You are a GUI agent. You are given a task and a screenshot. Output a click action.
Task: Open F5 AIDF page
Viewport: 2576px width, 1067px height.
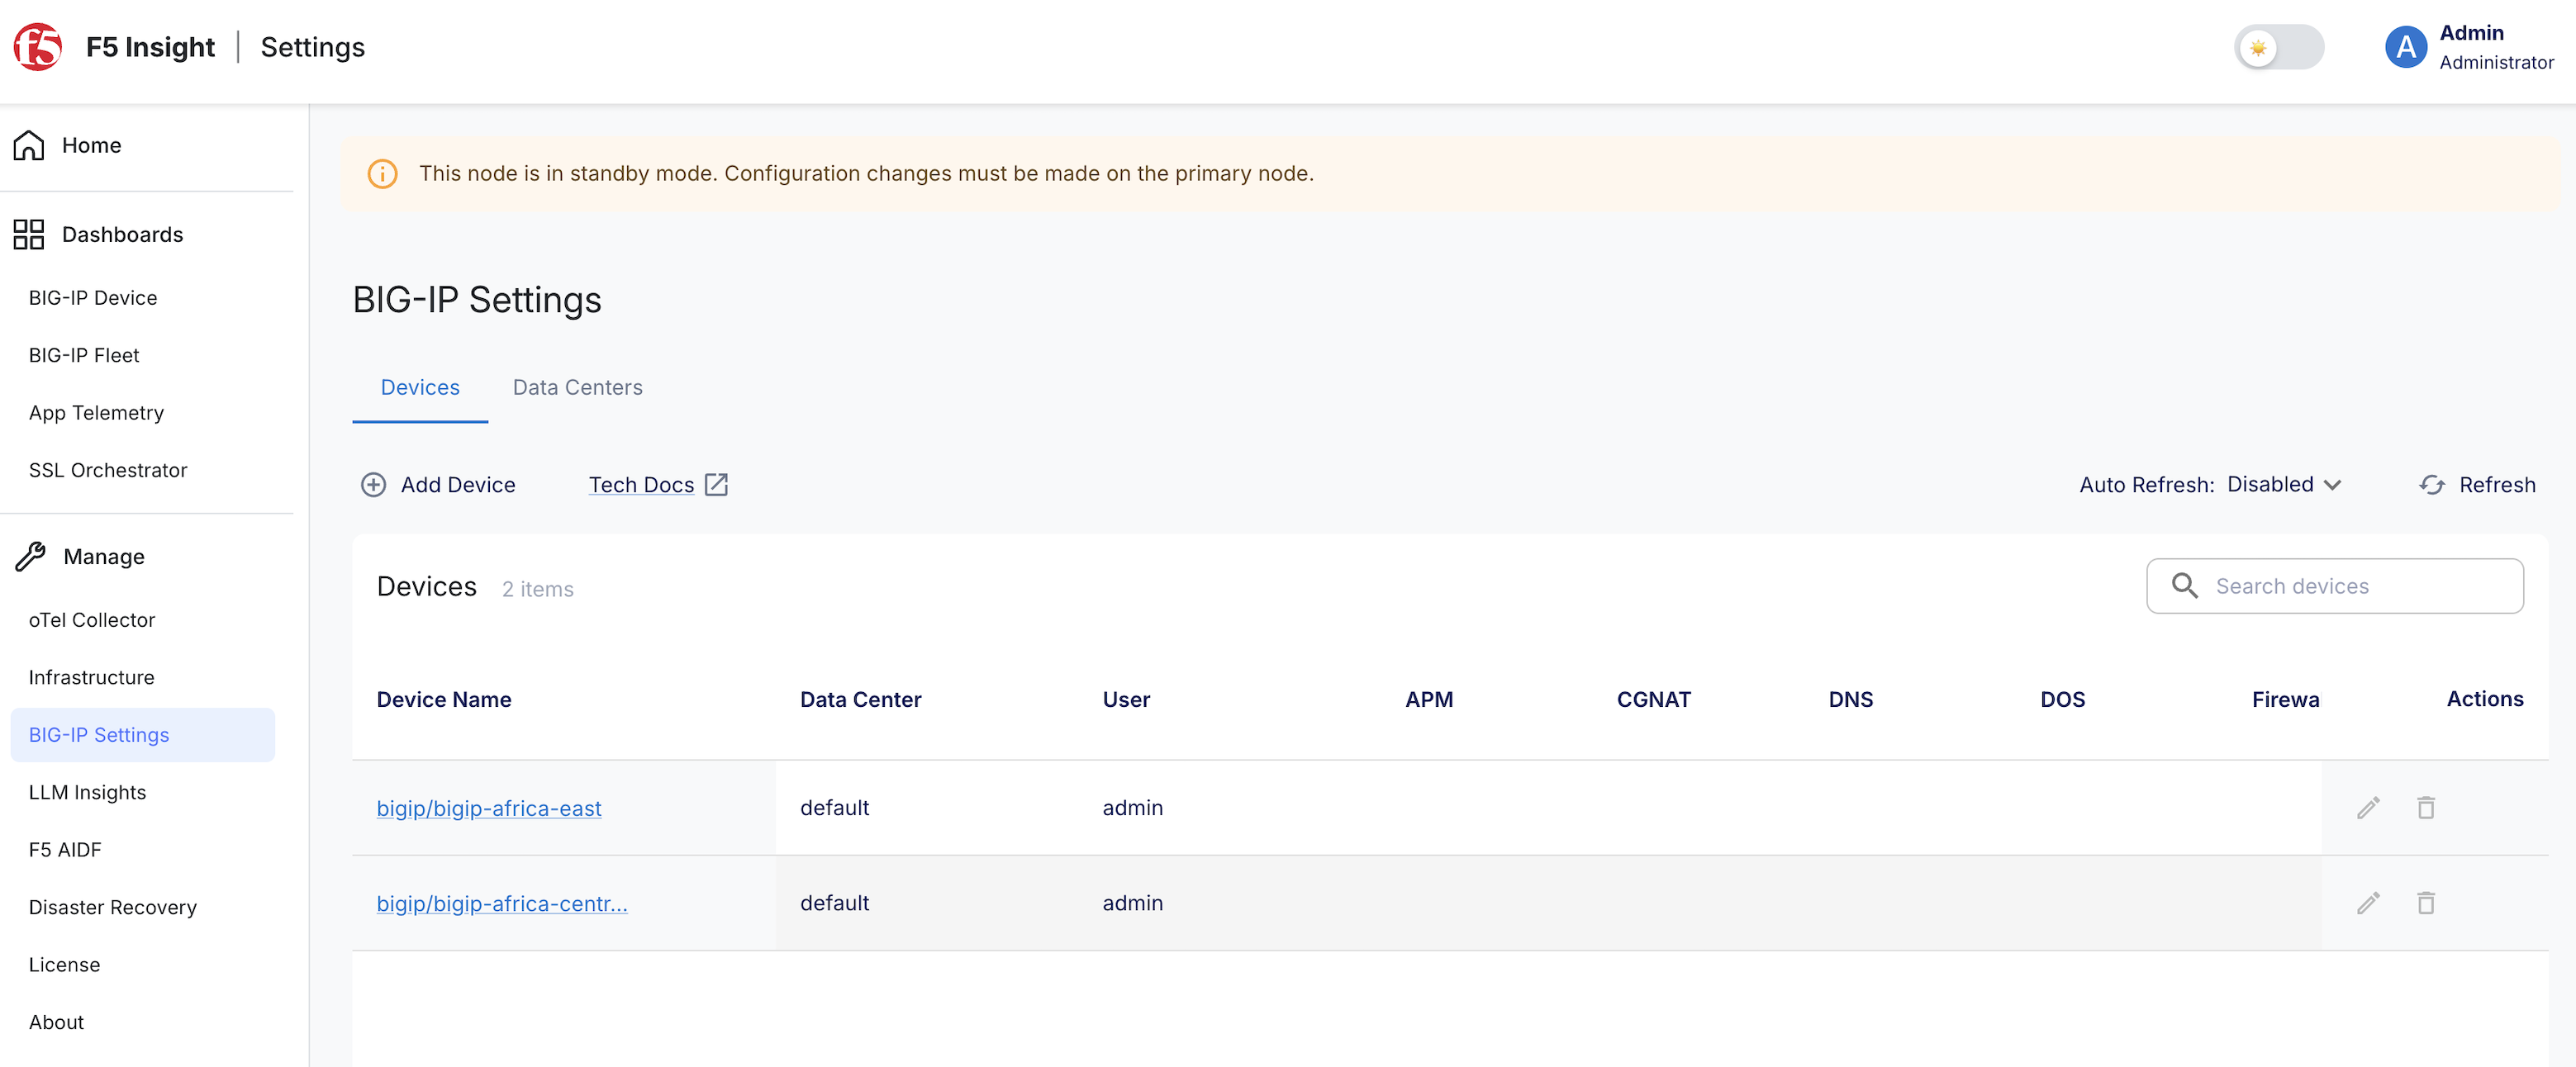[x=65, y=850]
